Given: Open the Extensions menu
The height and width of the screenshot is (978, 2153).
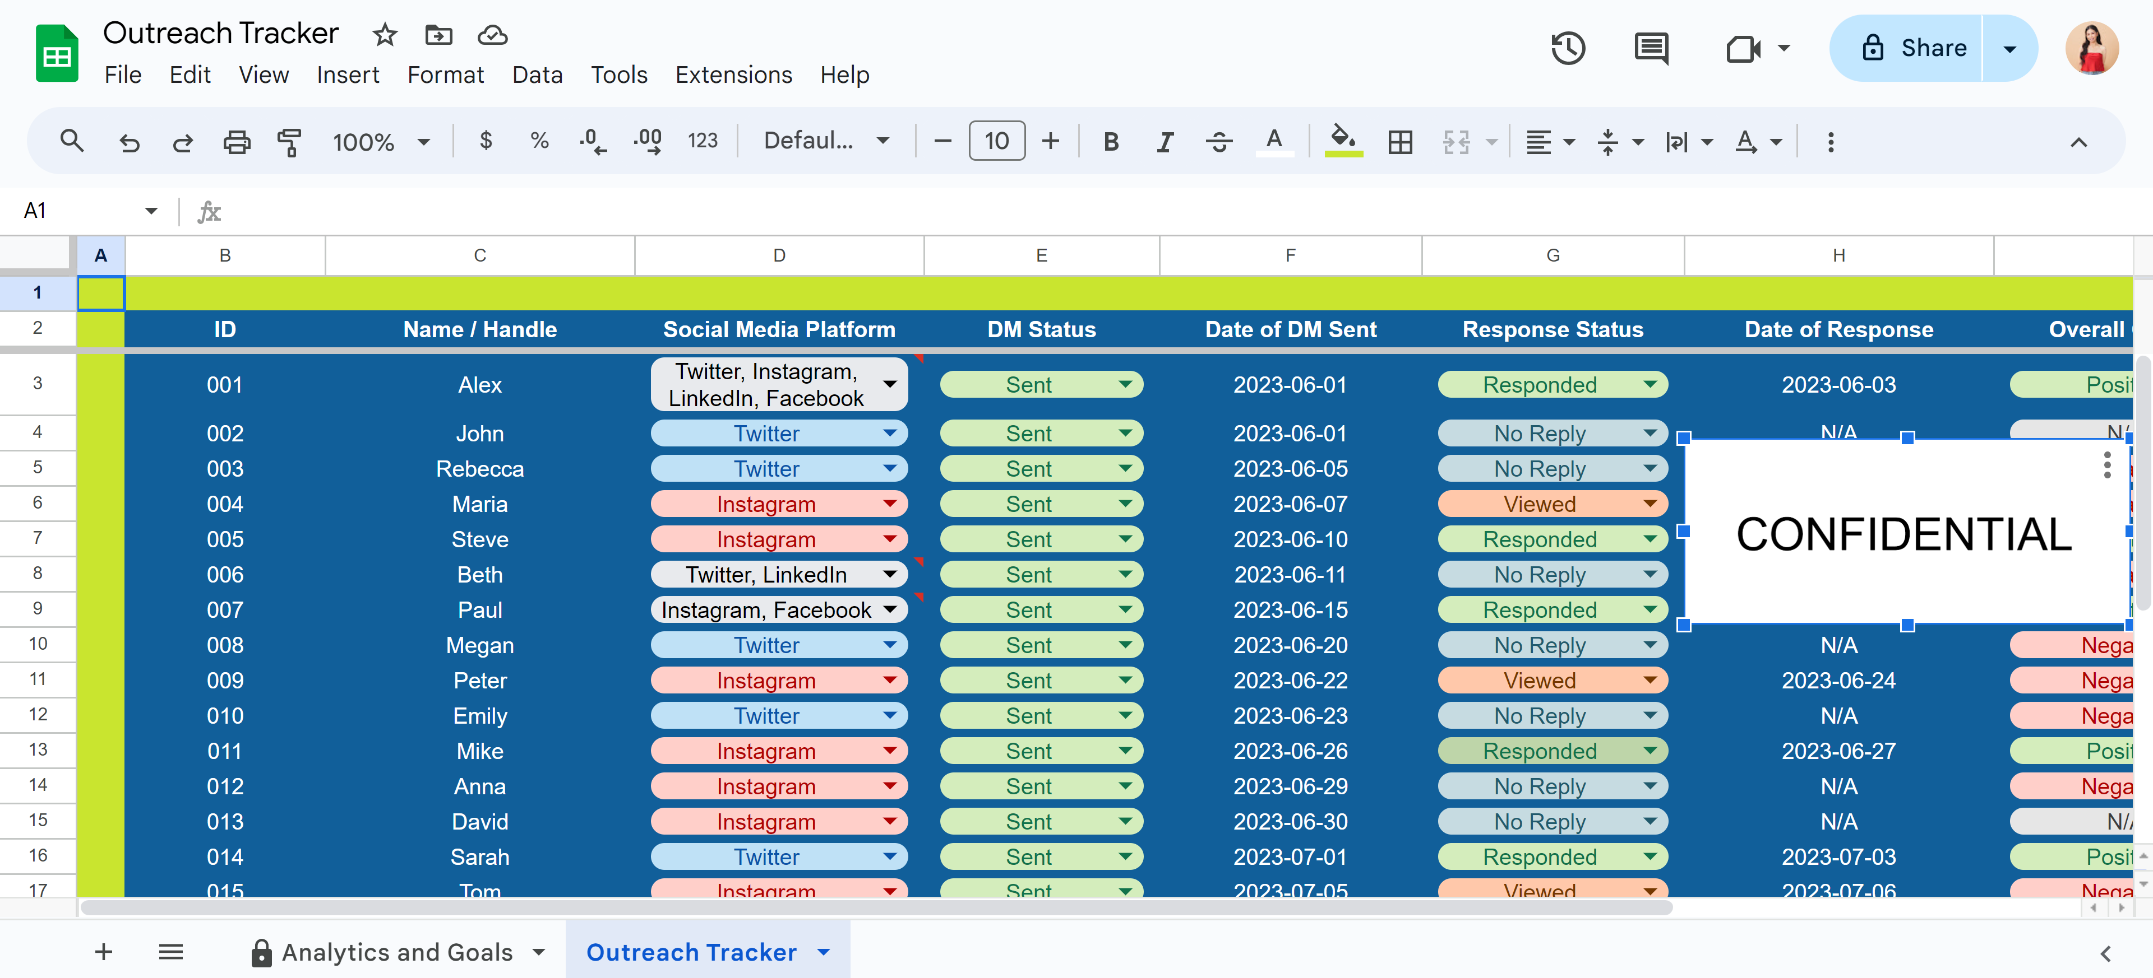Looking at the screenshot, I should 733,75.
